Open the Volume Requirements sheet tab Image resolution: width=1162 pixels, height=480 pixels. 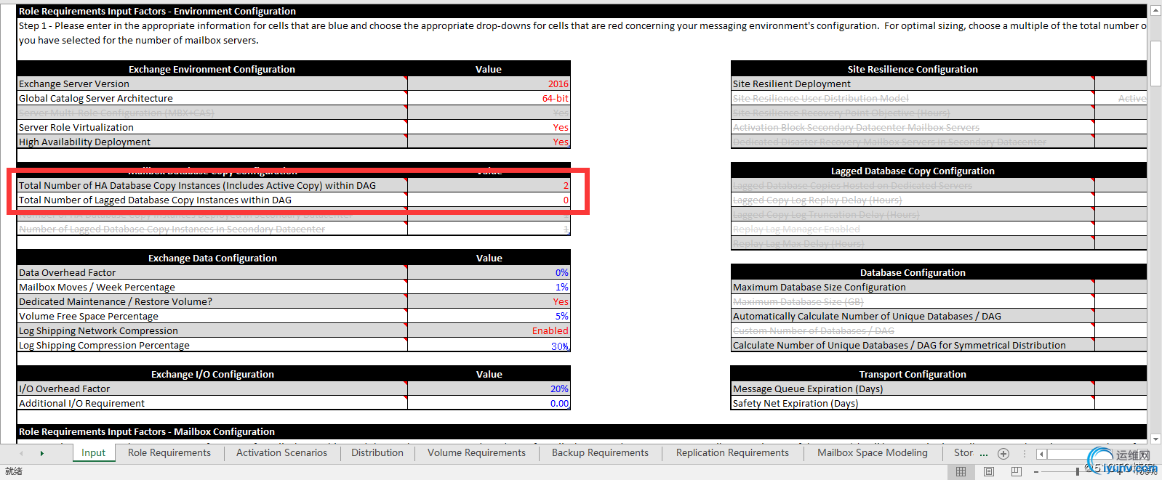(x=476, y=453)
